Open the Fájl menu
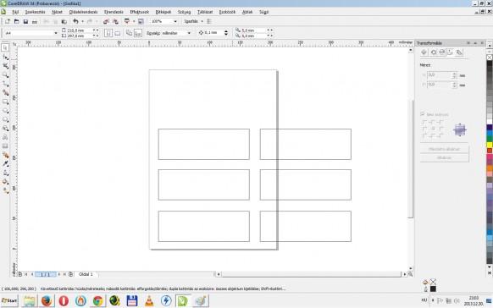Viewport: 493px width, 308px height. 15,12
